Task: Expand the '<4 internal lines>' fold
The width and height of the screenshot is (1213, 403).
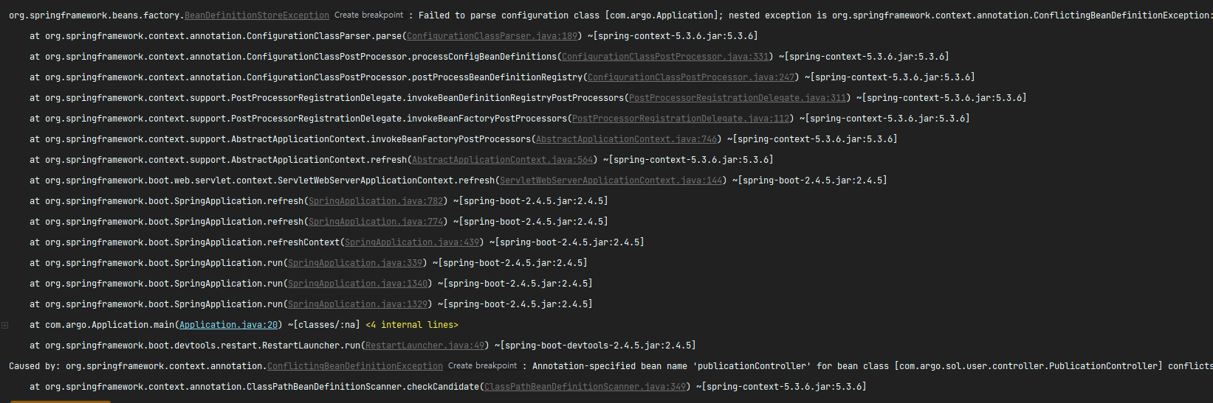Action: pos(412,325)
